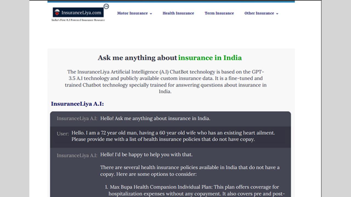Select the user message about the 72 year old man
Viewport: 351px width, 197px height.
(x=173, y=136)
